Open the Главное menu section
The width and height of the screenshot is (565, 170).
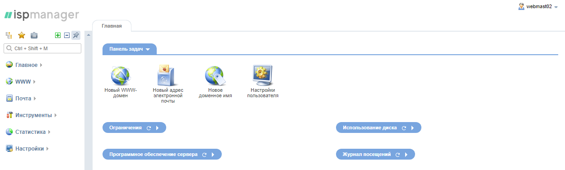pos(26,65)
